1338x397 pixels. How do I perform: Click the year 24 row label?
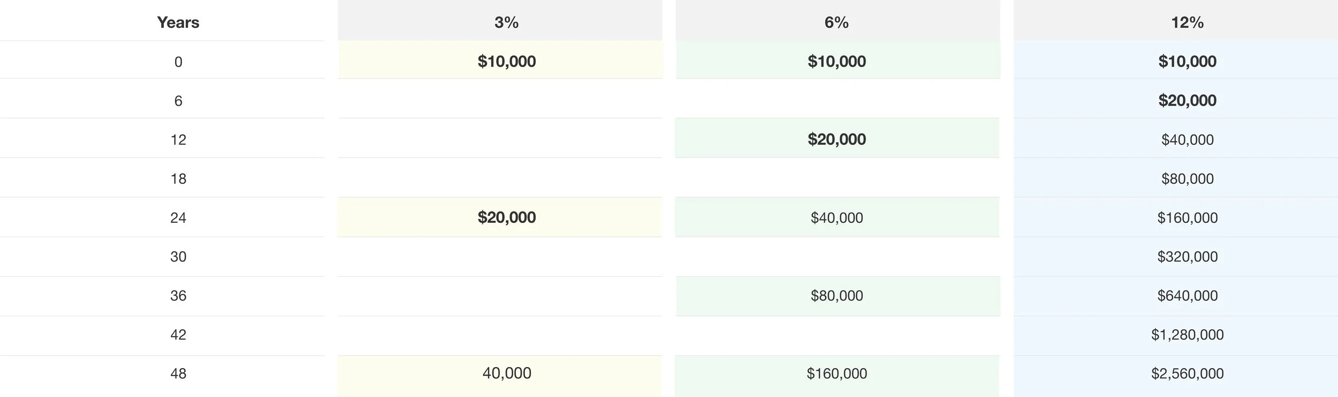(x=178, y=218)
